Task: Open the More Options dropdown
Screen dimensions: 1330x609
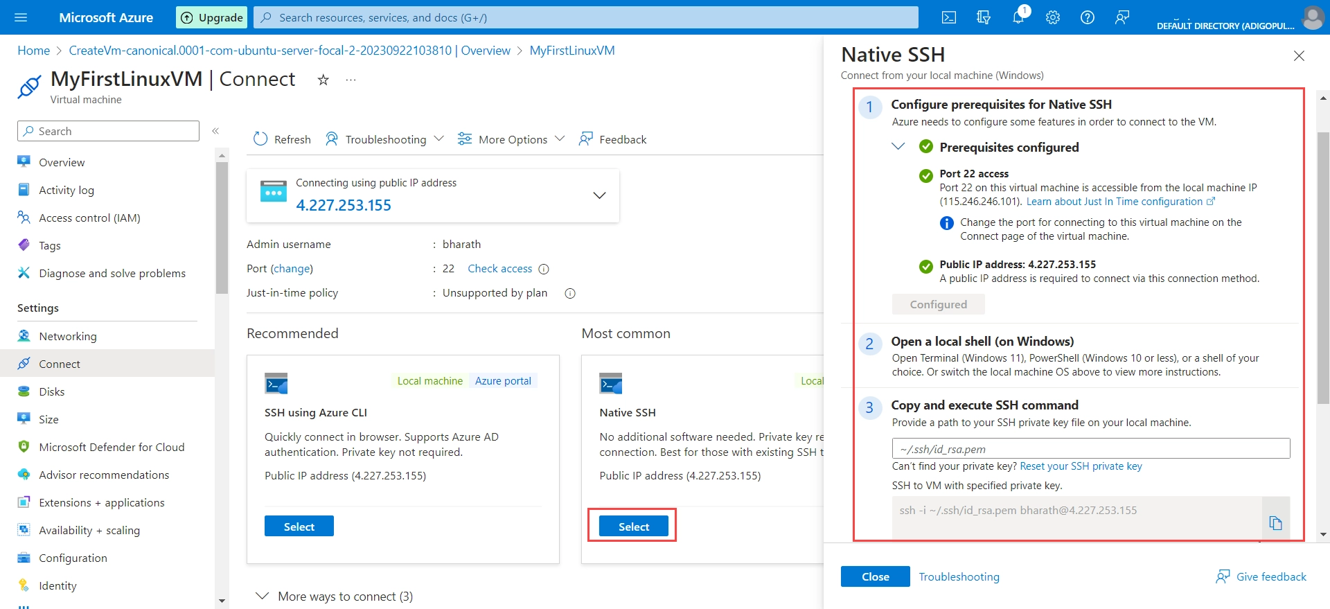Action: pos(511,139)
